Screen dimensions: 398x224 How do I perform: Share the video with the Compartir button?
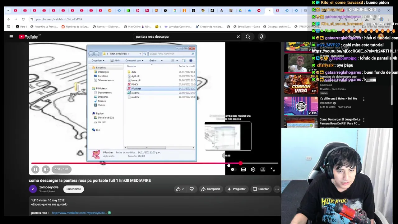coord(211,189)
